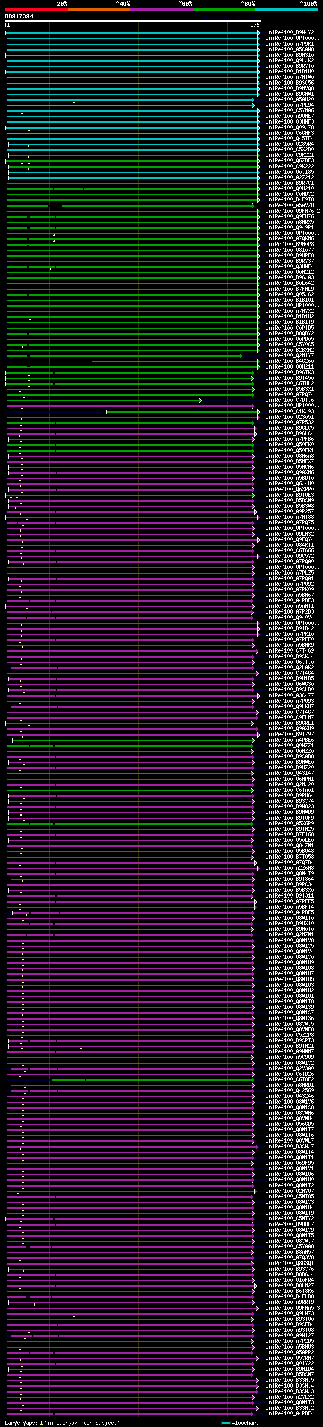Open hit label UniRef100_A5CAN8
This screenshot has height=1427, width=323.
tap(290, 49)
